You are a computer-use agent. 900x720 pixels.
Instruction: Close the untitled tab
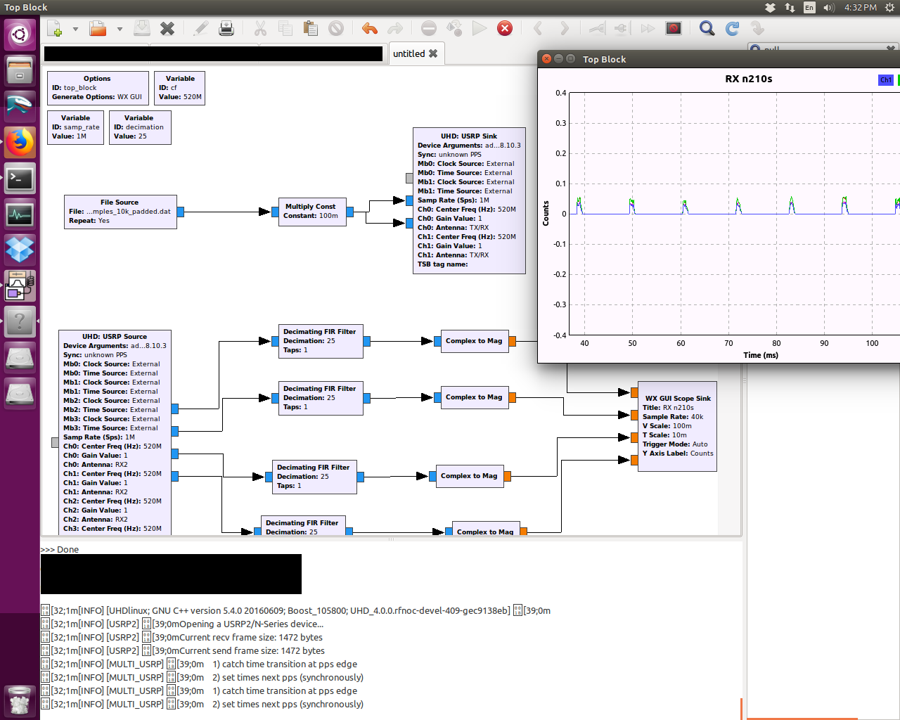pyautogui.click(x=433, y=53)
